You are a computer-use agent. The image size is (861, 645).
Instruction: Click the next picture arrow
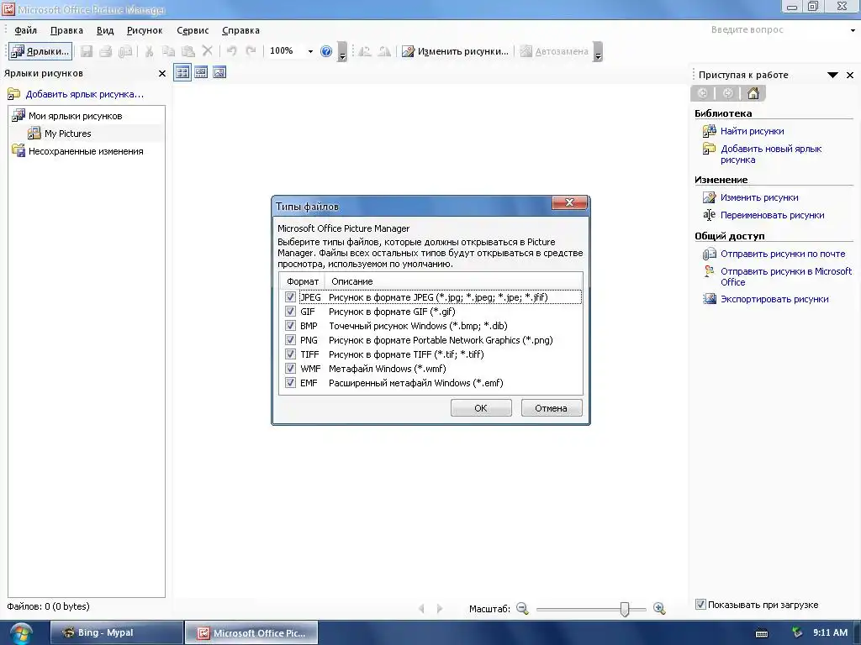coord(439,608)
